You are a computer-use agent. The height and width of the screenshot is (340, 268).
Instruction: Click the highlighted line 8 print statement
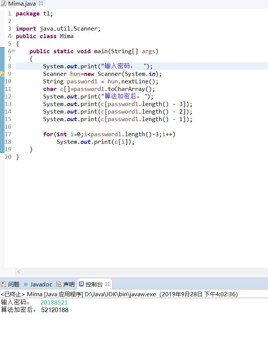pos(98,66)
